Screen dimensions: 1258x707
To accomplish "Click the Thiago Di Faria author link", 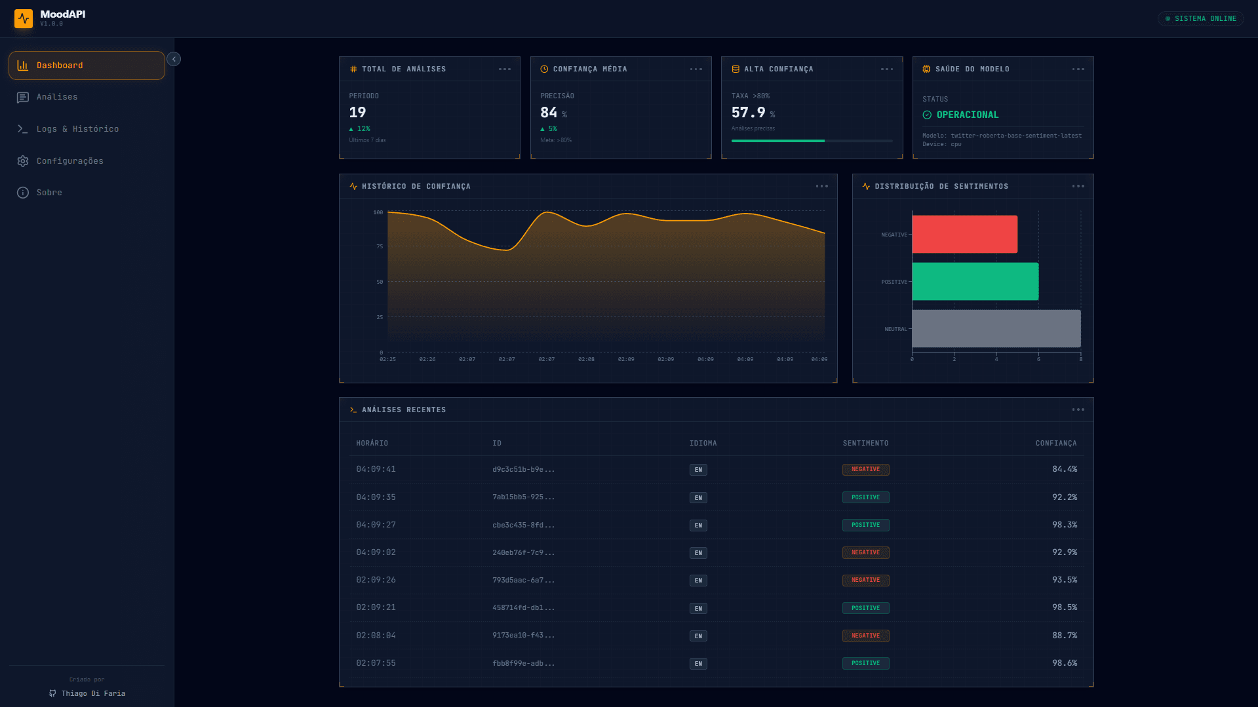I will (93, 693).
